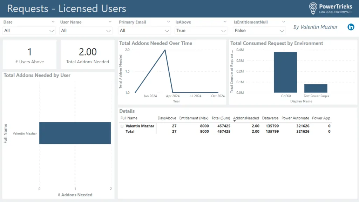Click the Valentin Mazhar axis label in bar chart
The image size is (359, 202).
click(x=25, y=133)
